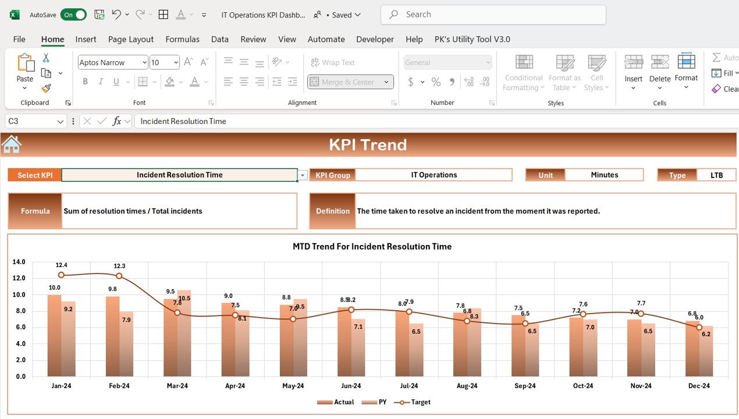Expand the Paste options arrow
The height and width of the screenshot is (419, 739).
[x=25, y=88]
